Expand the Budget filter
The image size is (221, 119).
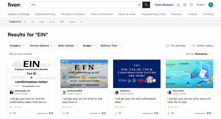coord(89,46)
